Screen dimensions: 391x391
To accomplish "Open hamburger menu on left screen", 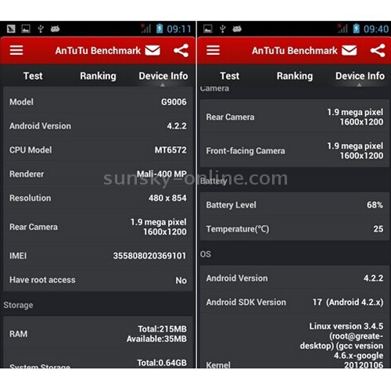I will pyautogui.click(x=16, y=50).
